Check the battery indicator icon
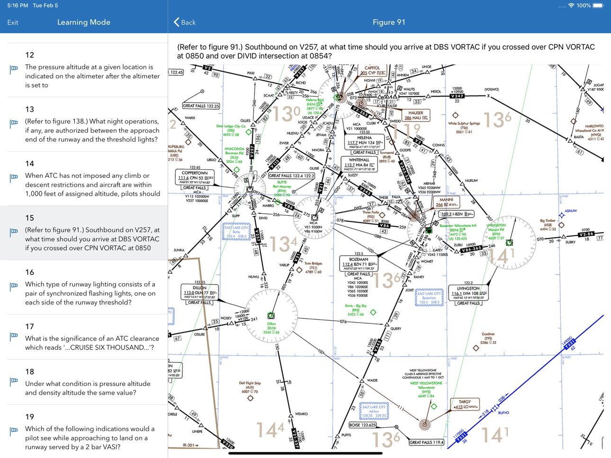Screen dimensions: 611x458 pyautogui.click(x=598, y=6)
